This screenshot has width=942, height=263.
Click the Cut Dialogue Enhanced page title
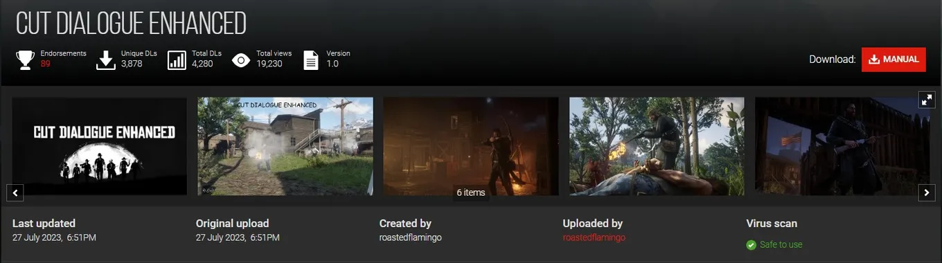click(131, 24)
